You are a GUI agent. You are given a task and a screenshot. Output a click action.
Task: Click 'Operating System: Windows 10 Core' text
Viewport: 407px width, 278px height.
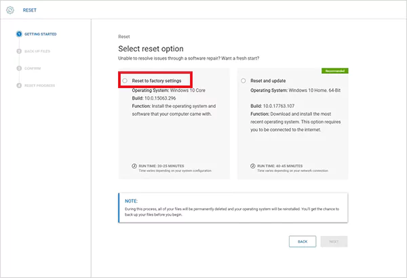point(169,90)
